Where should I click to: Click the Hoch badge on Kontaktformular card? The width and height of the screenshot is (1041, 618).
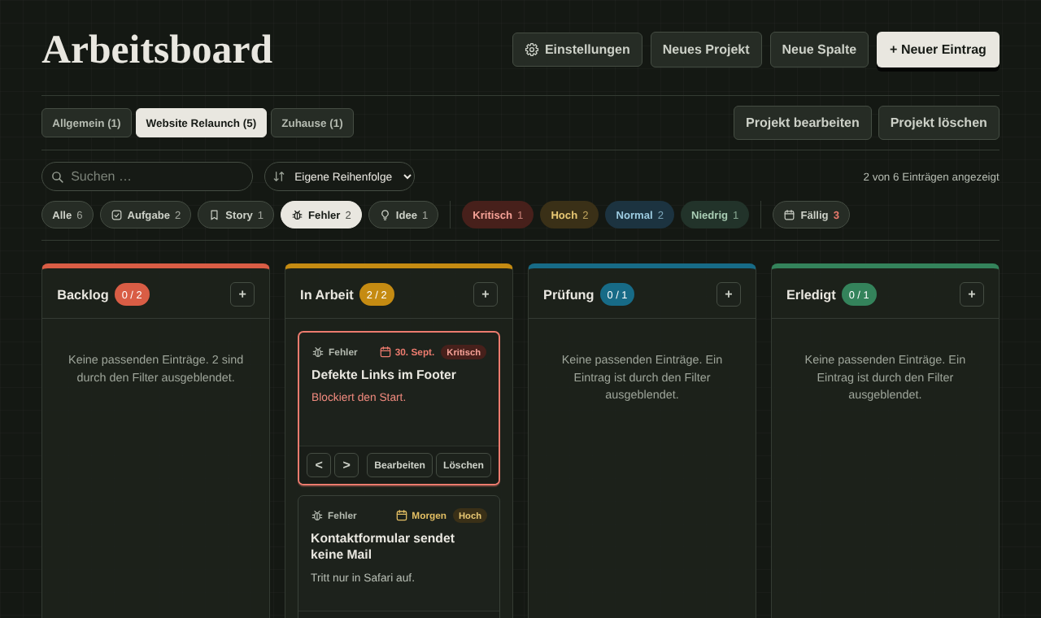pyautogui.click(x=470, y=516)
